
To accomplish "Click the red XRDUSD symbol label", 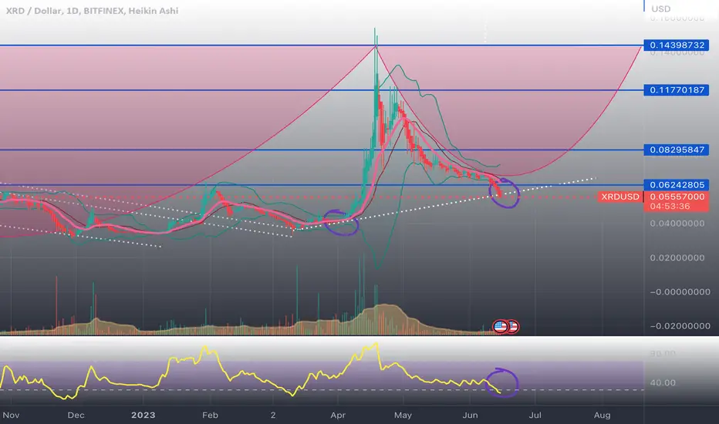I will (620, 197).
